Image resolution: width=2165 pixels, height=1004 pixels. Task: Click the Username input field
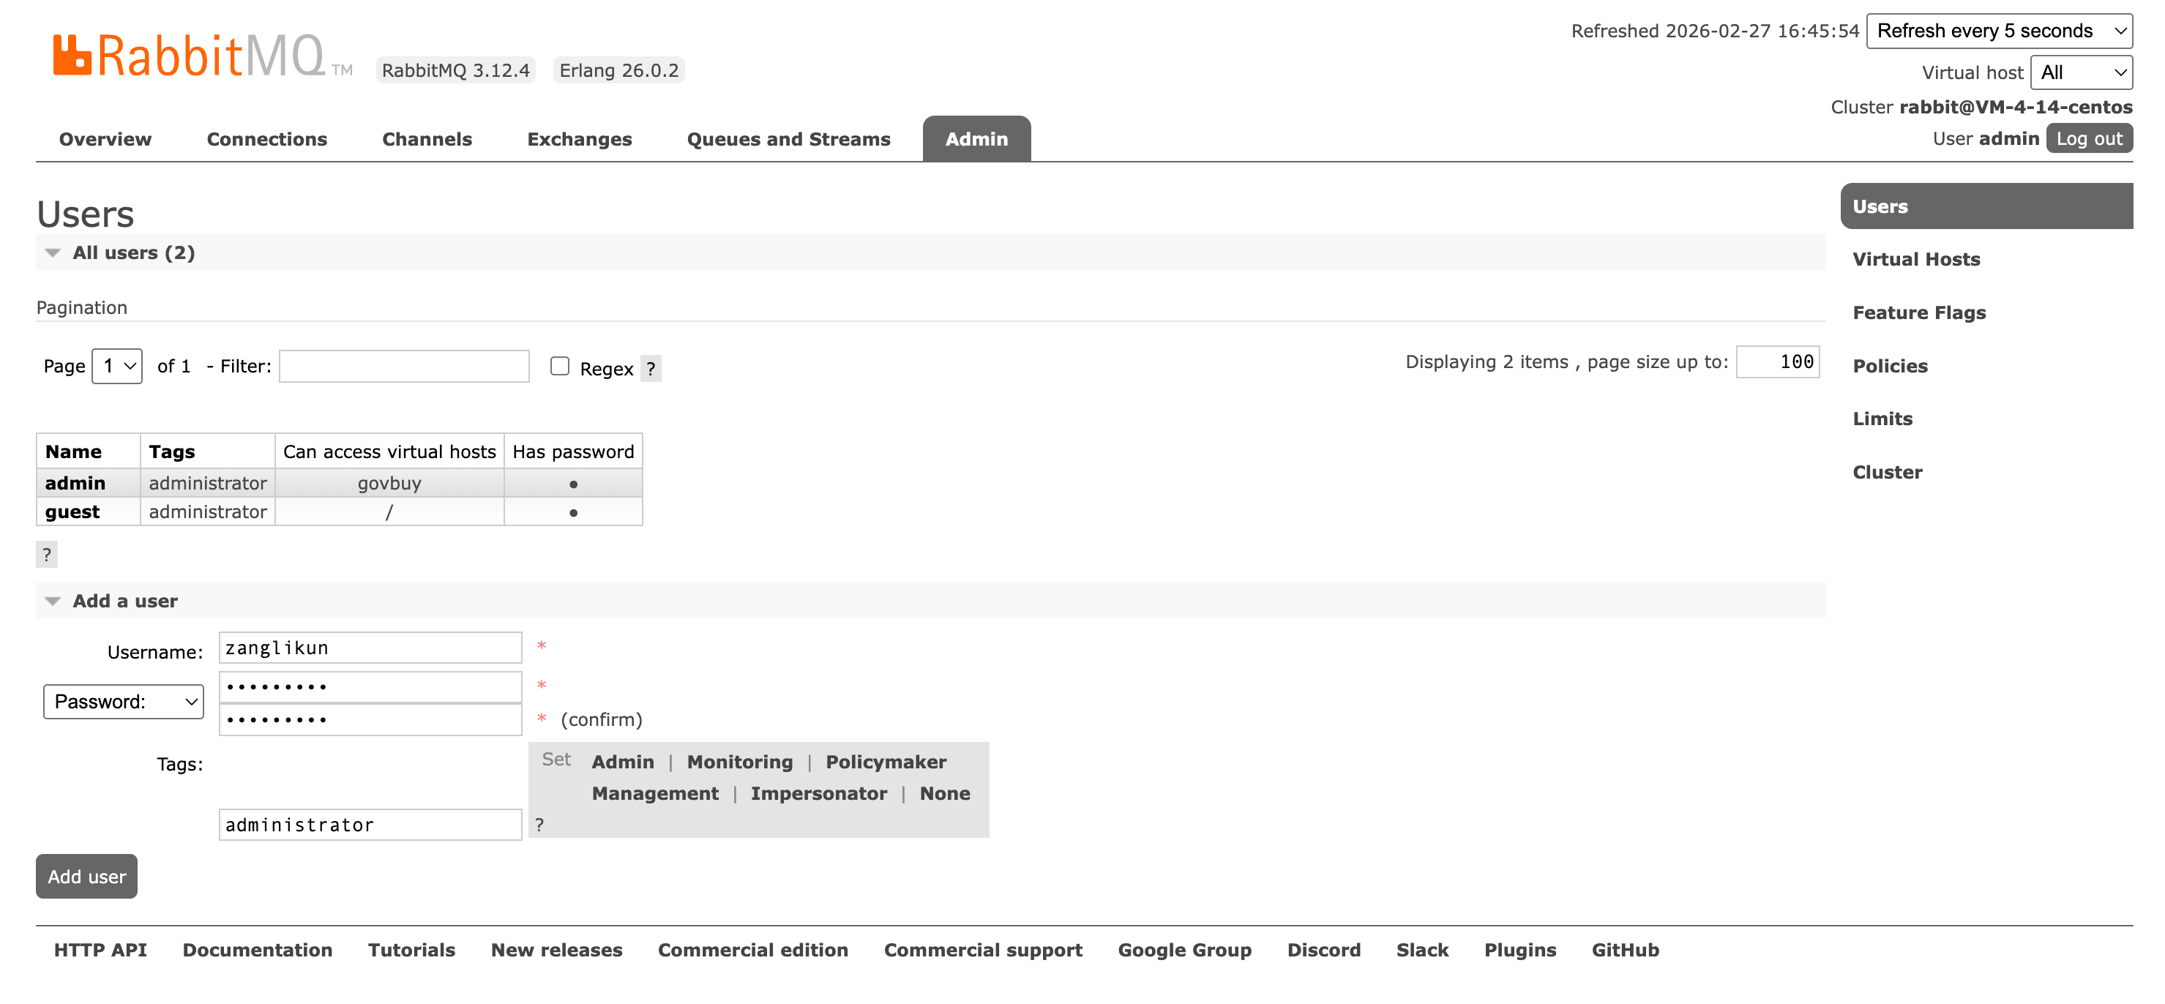[370, 648]
